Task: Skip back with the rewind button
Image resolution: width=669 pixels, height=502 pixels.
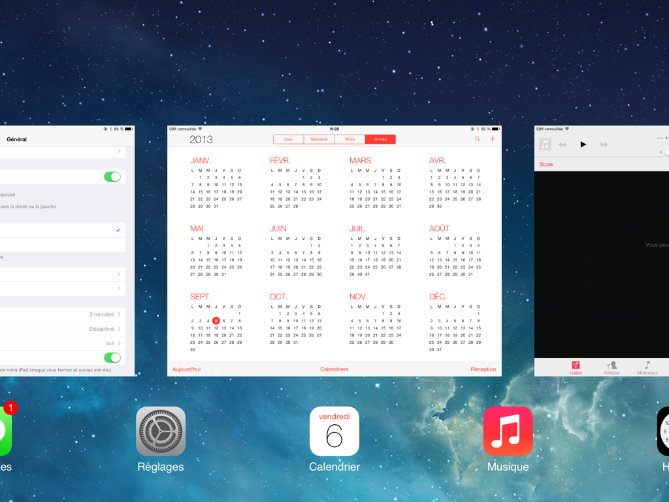Action: click(563, 144)
